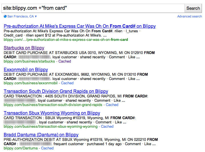Viewport: 205px width, 152px height.
Task: Click snippet 'rilien spent $12 at Pre-authorization'
Action: [64, 35]
